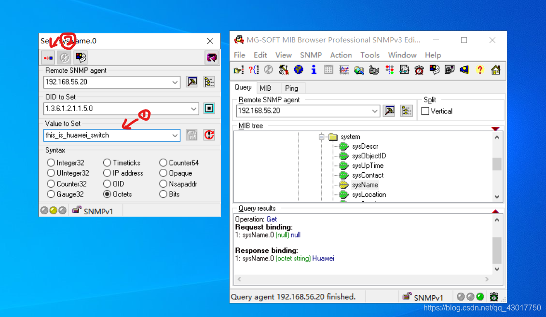Select sysDescr node in MIB tree

pyautogui.click(x=365, y=146)
